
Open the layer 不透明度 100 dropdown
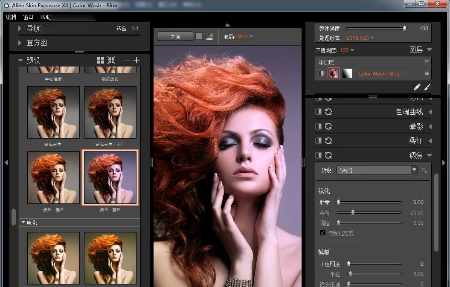(347, 50)
